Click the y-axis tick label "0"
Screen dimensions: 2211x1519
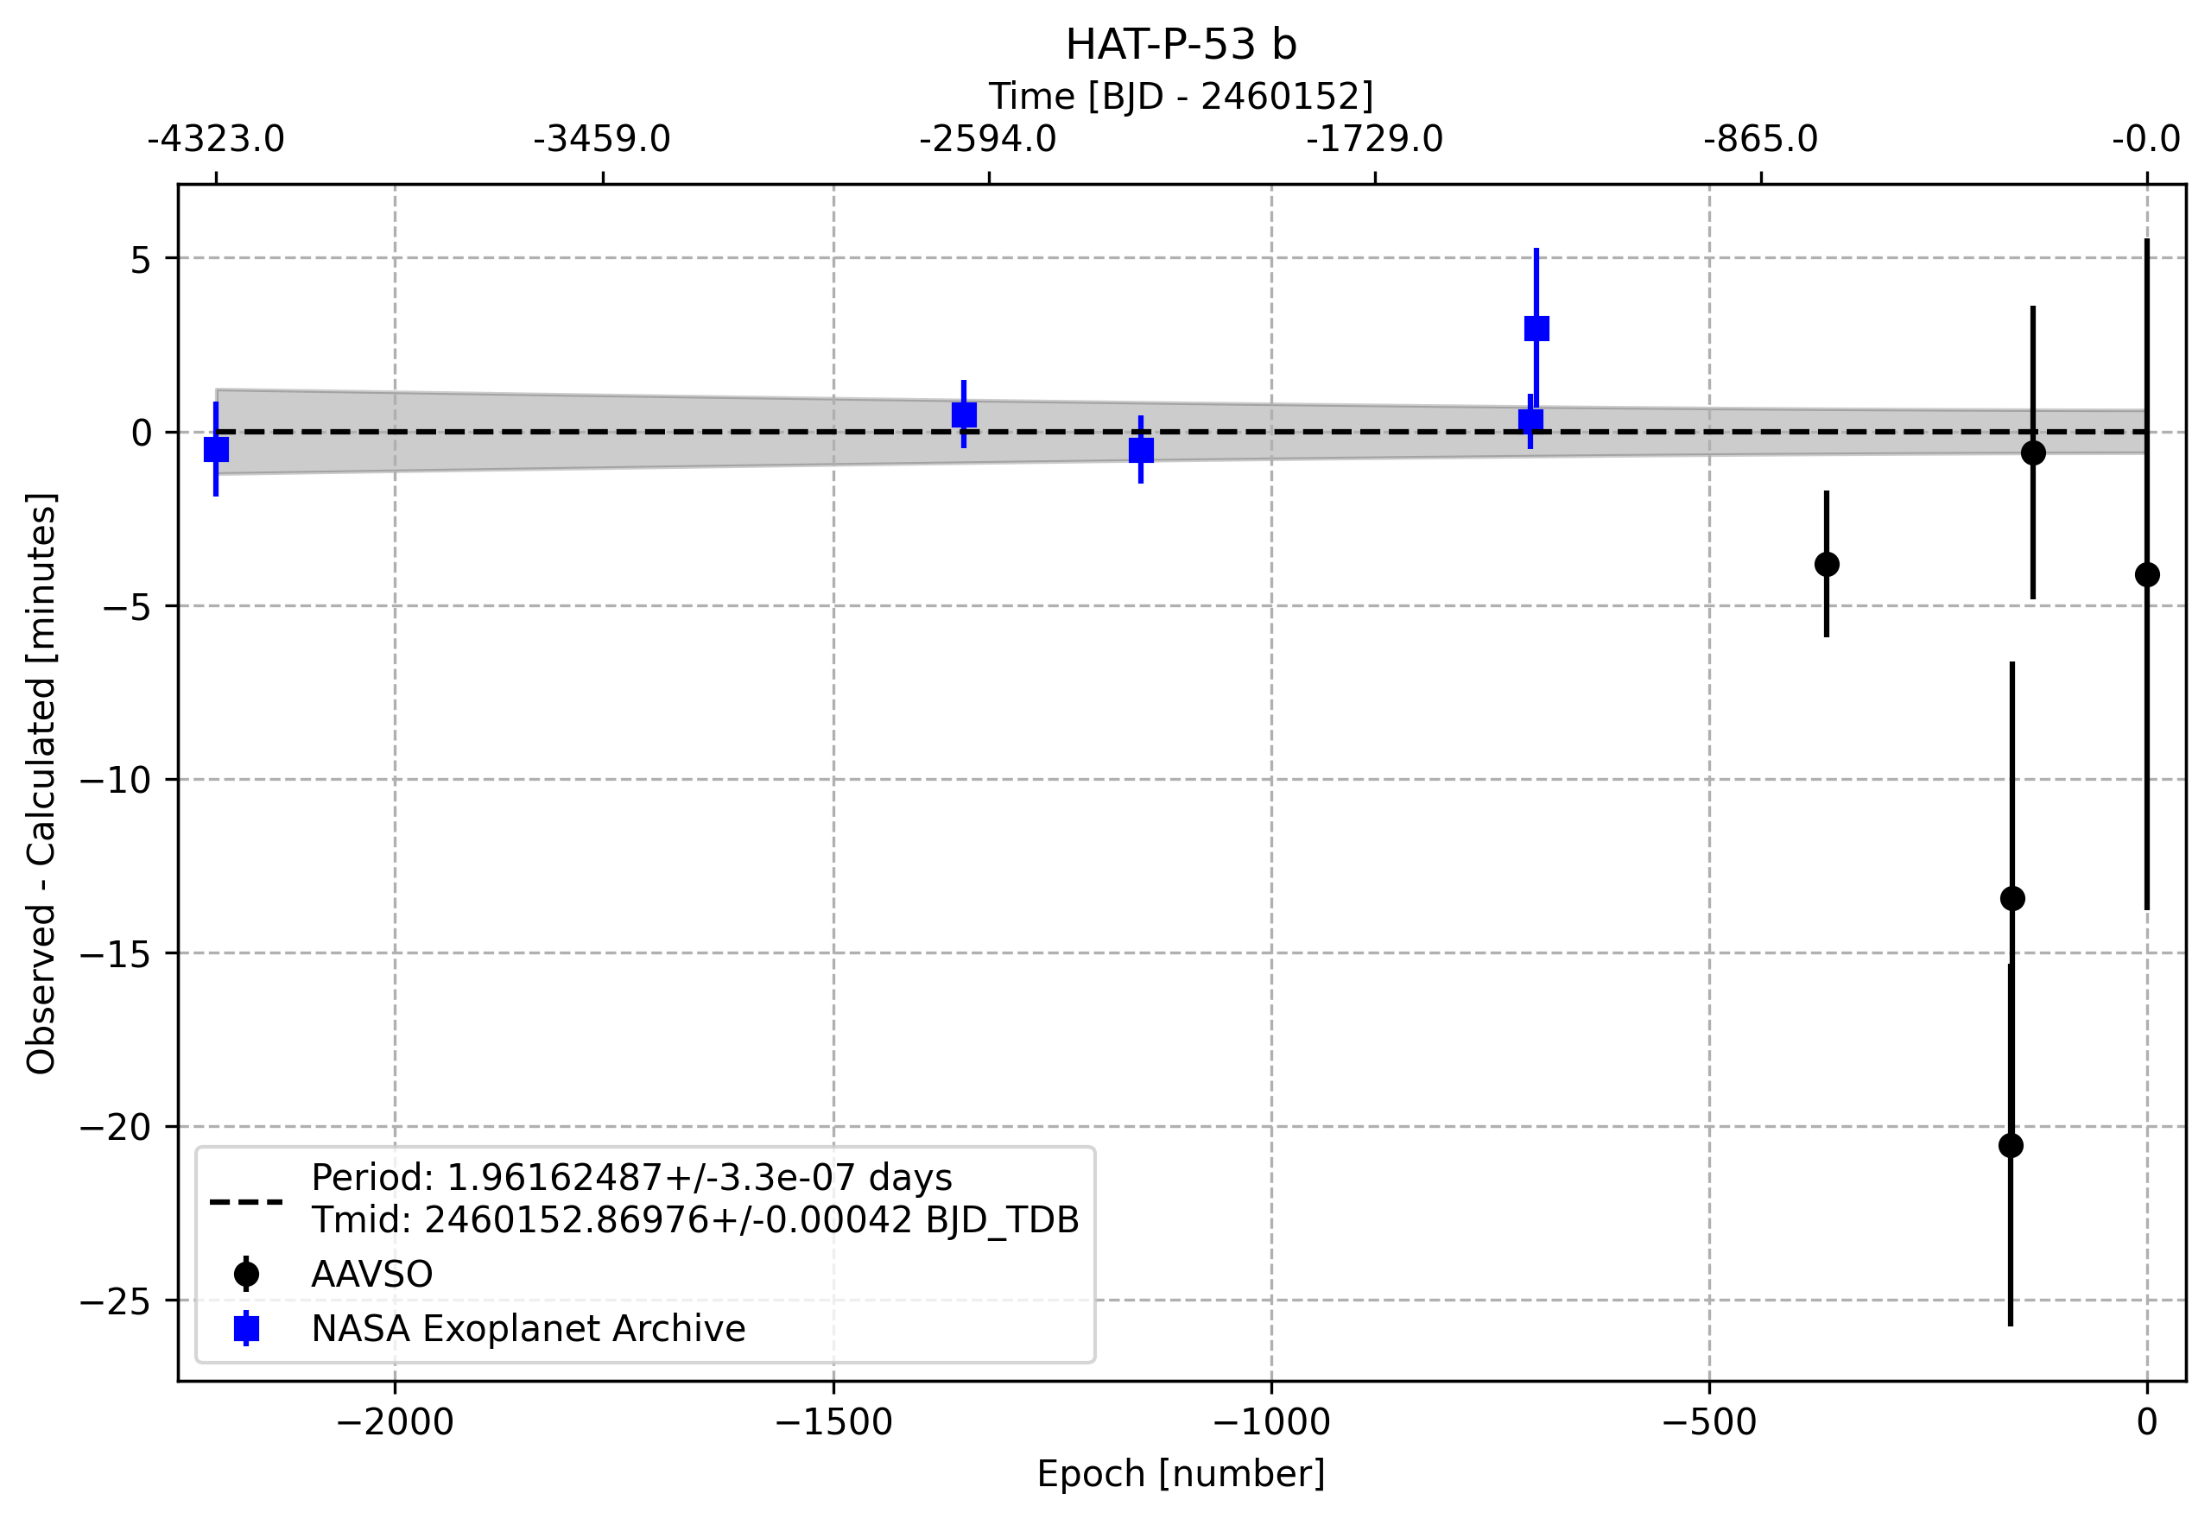pos(141,433)
